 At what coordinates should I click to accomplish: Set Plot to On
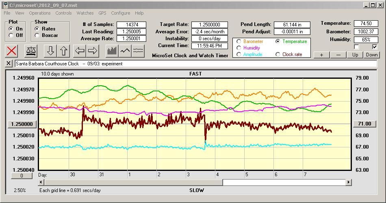[11, 29]
